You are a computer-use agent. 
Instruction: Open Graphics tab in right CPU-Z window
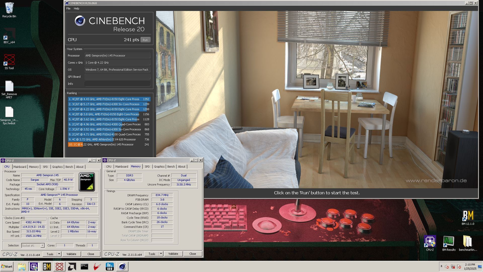tap(159, 167)
